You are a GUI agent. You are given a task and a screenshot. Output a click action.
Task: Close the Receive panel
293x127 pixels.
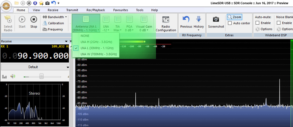point(70,41)
